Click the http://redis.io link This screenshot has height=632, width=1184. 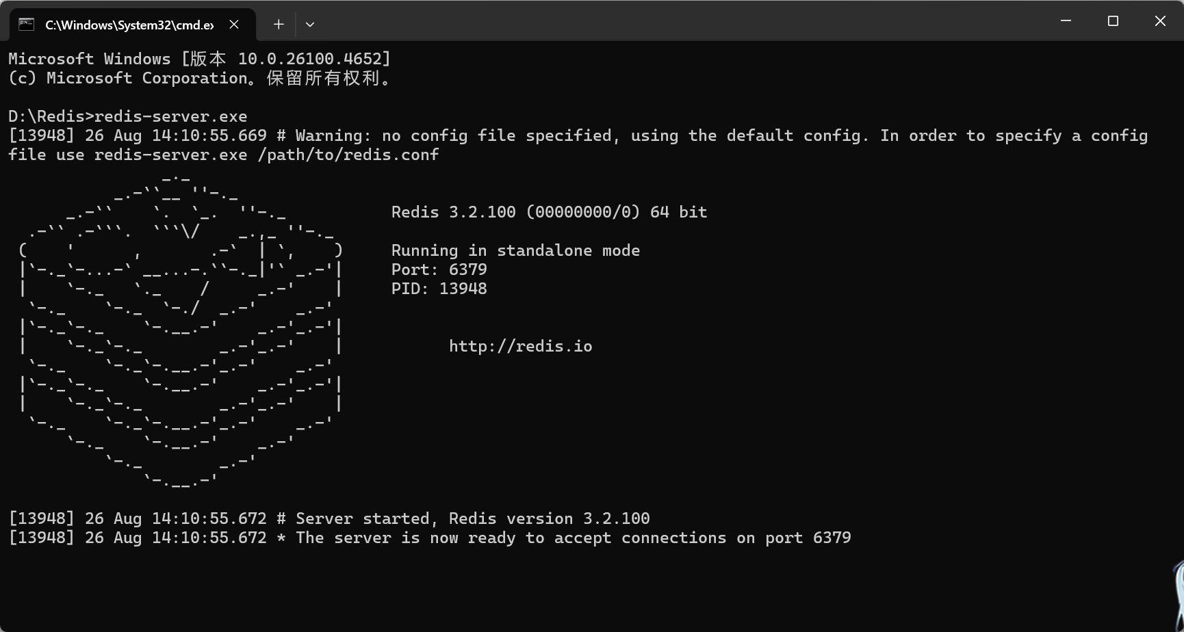[x=520, y=346]
